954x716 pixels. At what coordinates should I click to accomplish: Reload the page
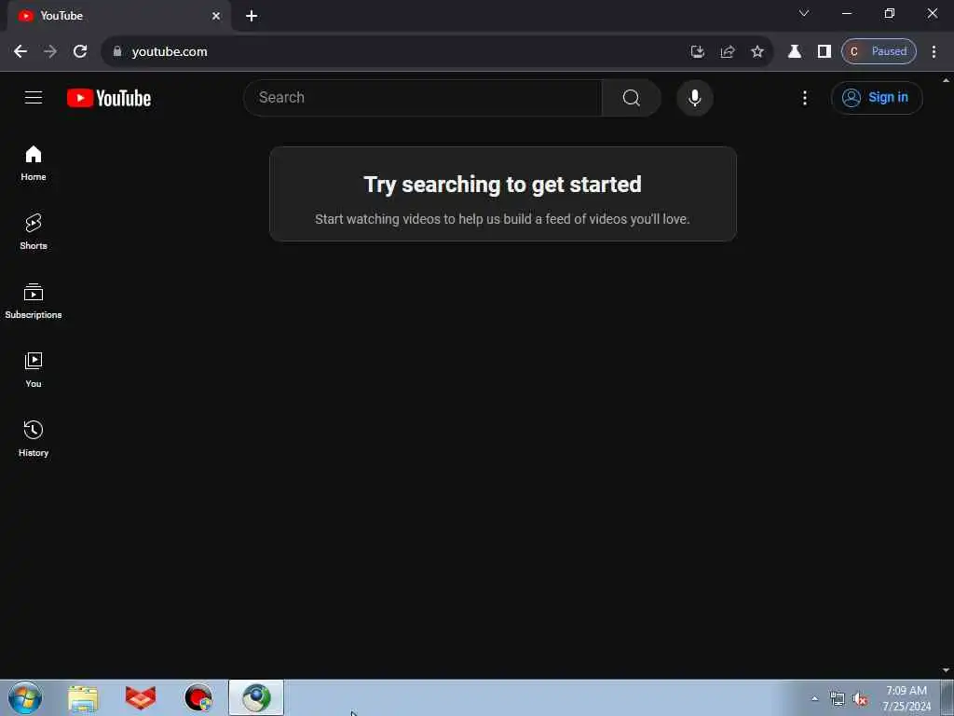[x=80, y=52]
